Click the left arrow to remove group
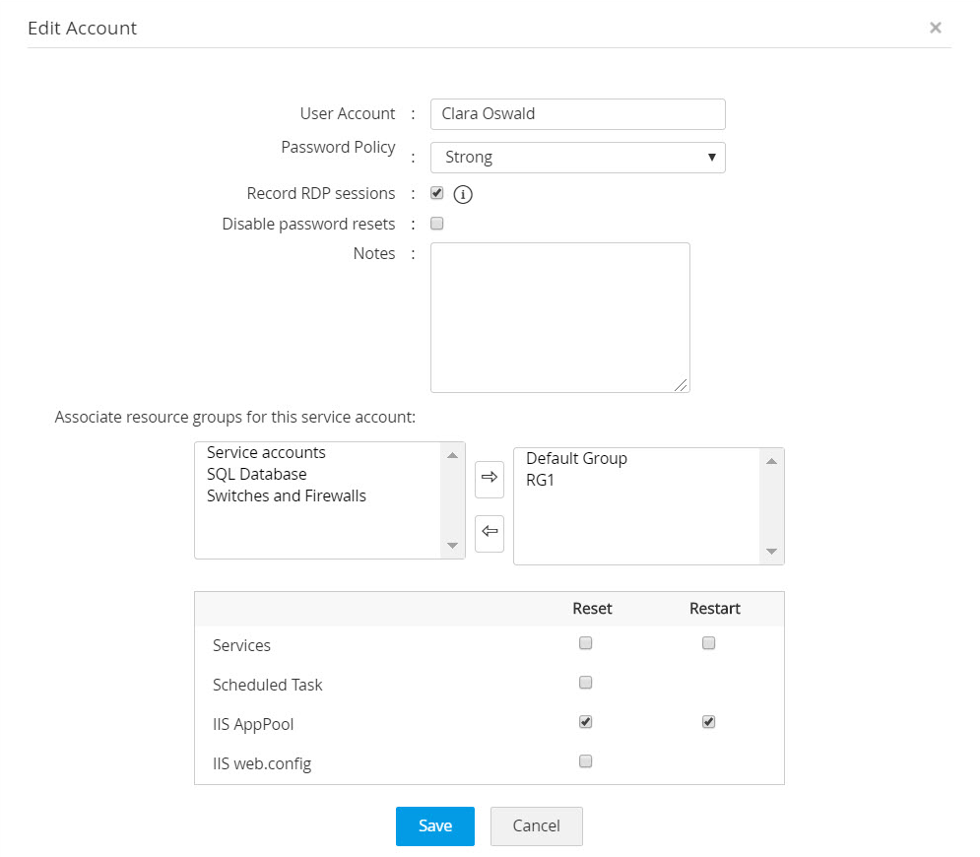This screenshot has width=980, height=857. pos(489,532)
